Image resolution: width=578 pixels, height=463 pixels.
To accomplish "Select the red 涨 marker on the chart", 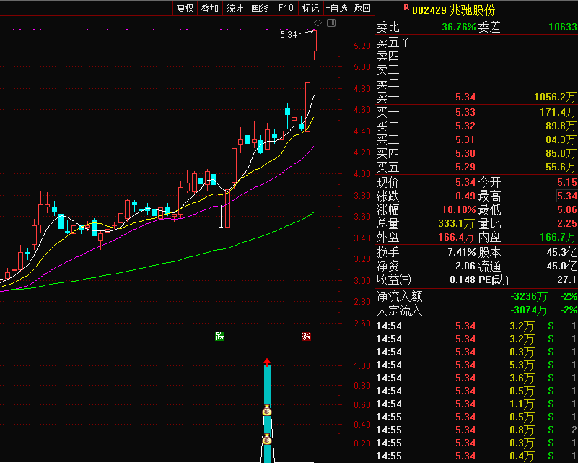I will (x=306, y=336).
